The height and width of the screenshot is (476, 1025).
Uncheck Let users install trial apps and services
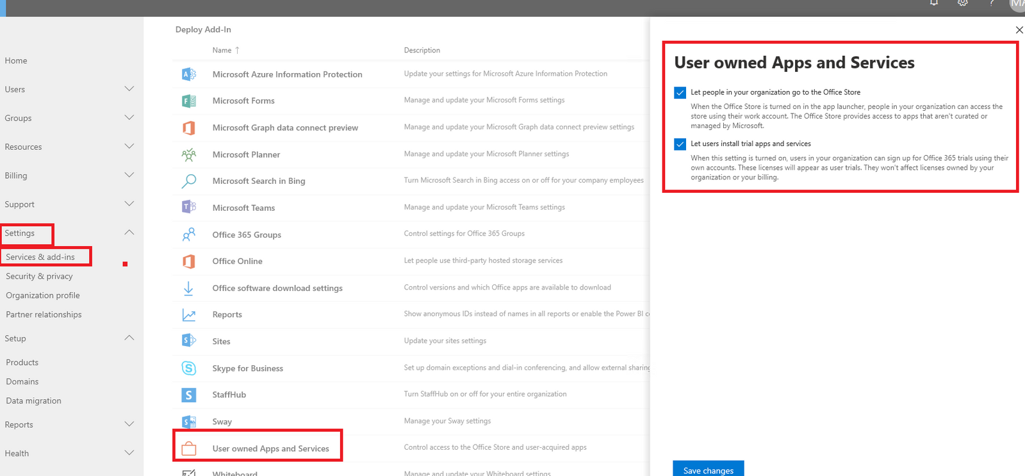coord(680,144)
